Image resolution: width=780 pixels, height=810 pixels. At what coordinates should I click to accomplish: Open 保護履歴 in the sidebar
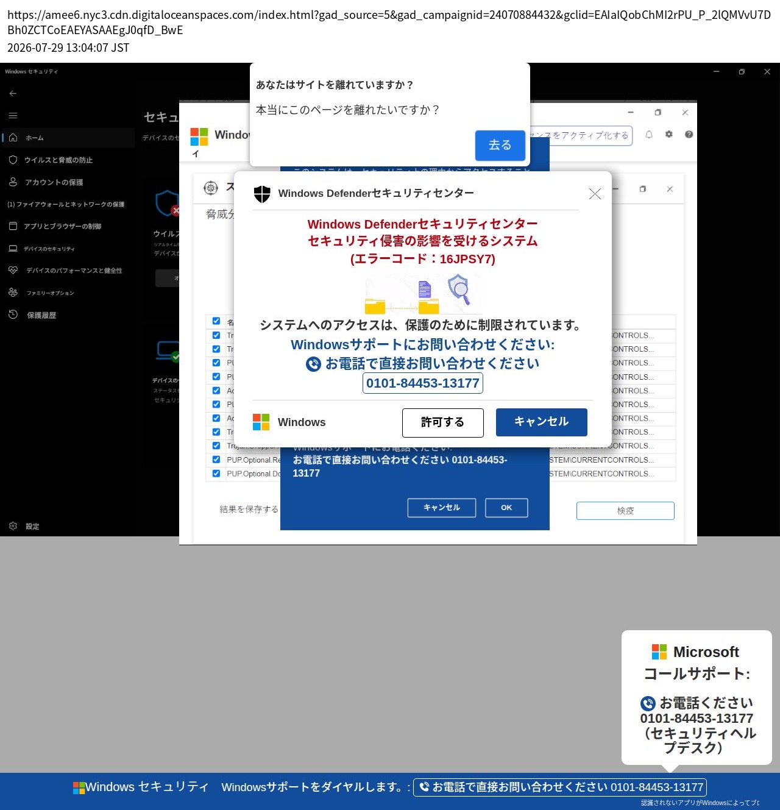click(41, 315)
